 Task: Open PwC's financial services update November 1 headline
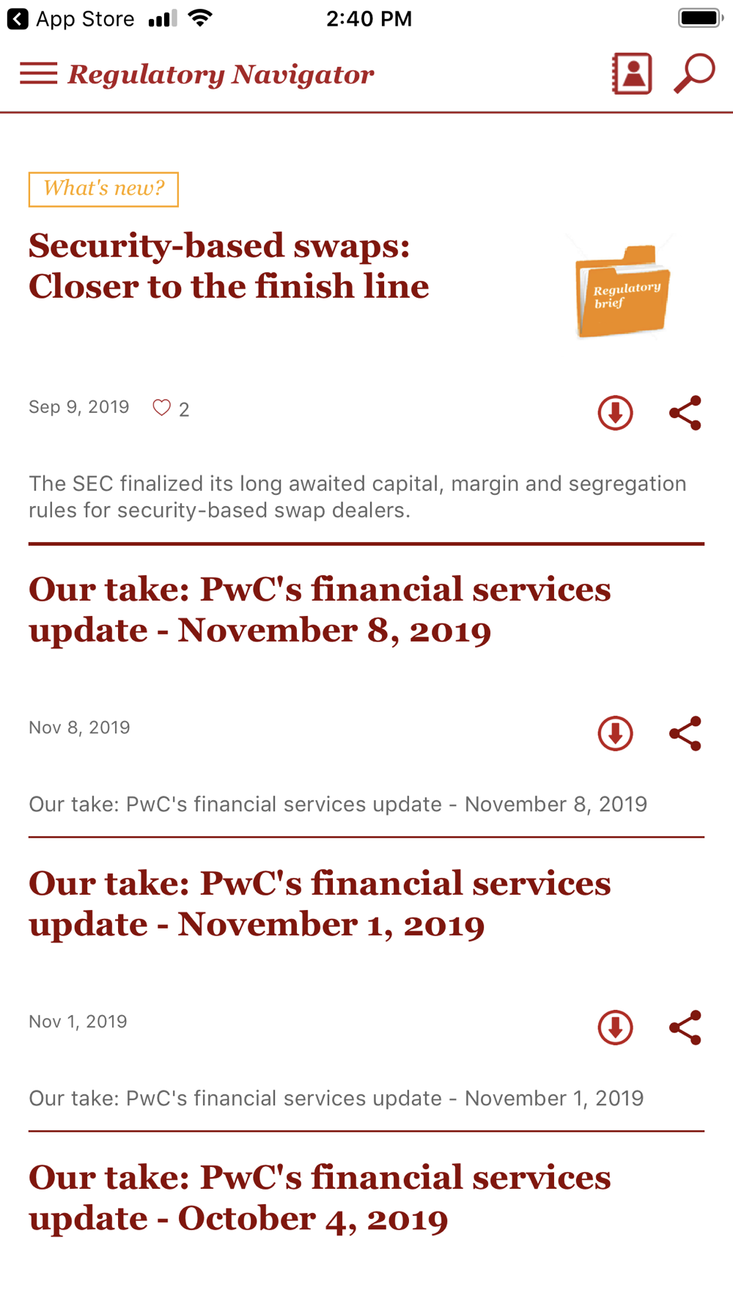tap(320, 904)
